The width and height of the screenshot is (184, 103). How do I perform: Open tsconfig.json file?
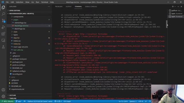pyautogui.click(x=29, y=74)
